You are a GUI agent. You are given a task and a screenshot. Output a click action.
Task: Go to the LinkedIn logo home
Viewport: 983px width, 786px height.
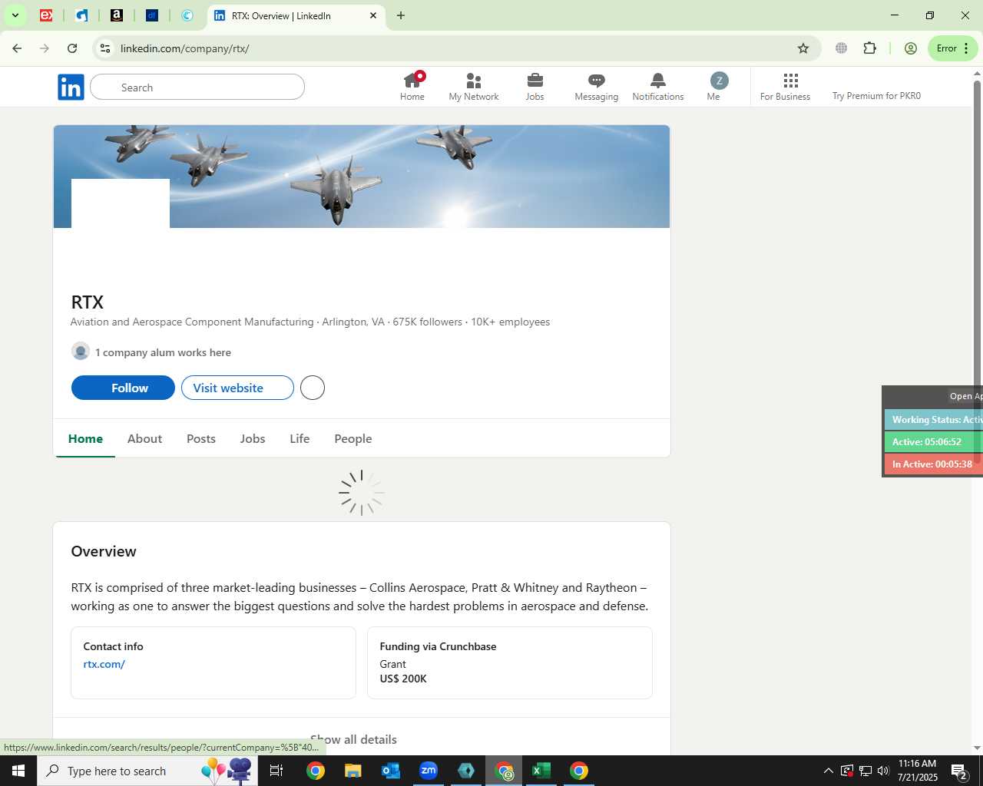coord(71,88)
